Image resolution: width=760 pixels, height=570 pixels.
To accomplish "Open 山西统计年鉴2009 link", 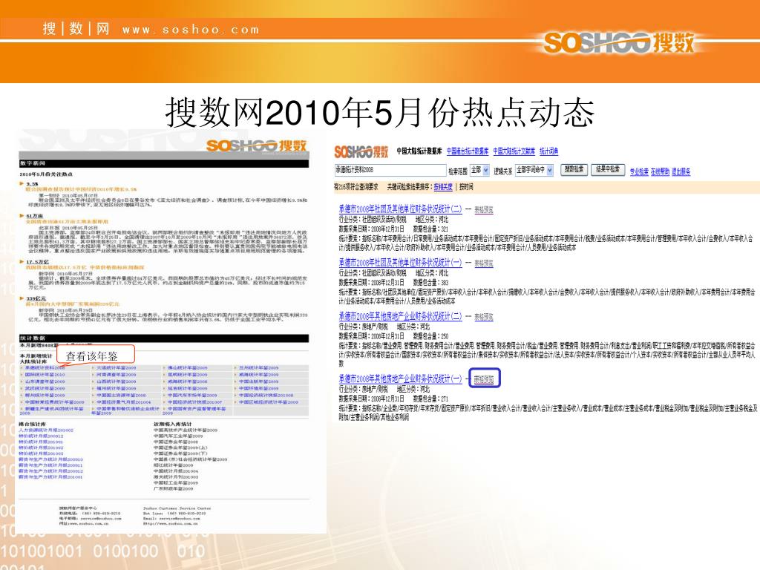I will coord(116,381).
